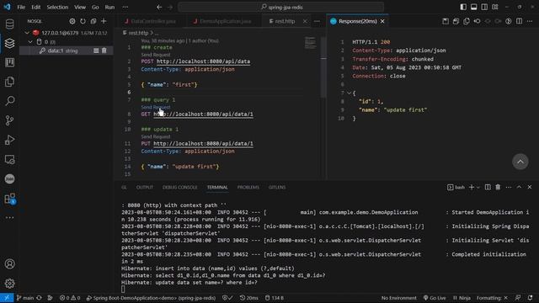Open the Extensions view with badge

[9, 199]
